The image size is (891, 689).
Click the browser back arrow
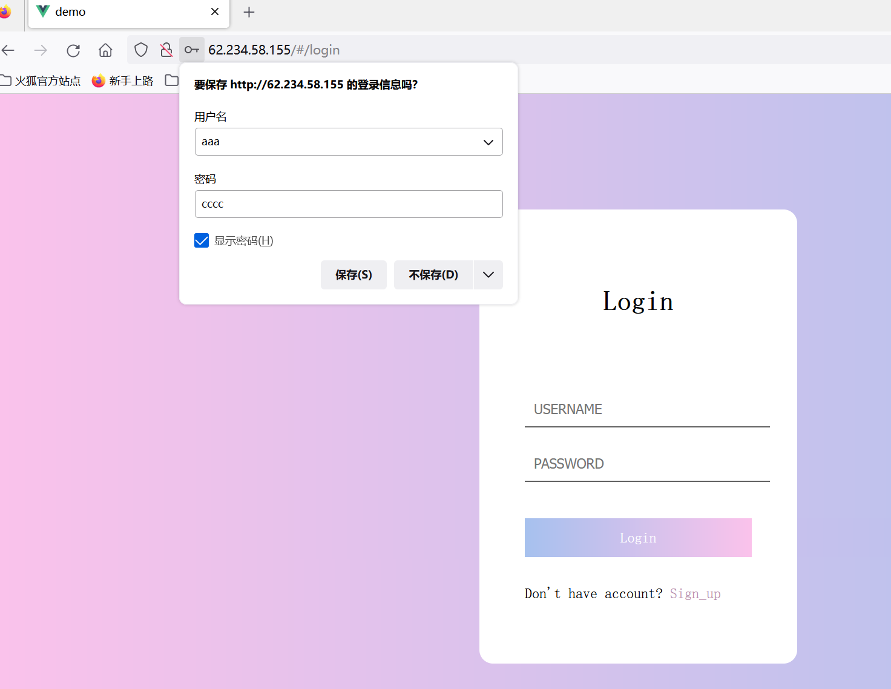8,50
